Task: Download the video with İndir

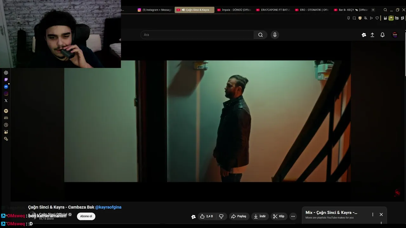Action: pyautogui.click(x=260, y=216)
